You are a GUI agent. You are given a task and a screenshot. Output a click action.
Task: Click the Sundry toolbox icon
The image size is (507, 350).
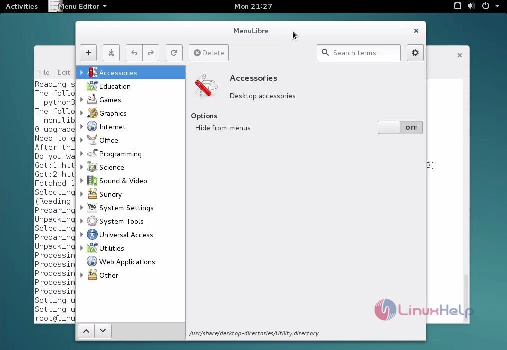92,194
